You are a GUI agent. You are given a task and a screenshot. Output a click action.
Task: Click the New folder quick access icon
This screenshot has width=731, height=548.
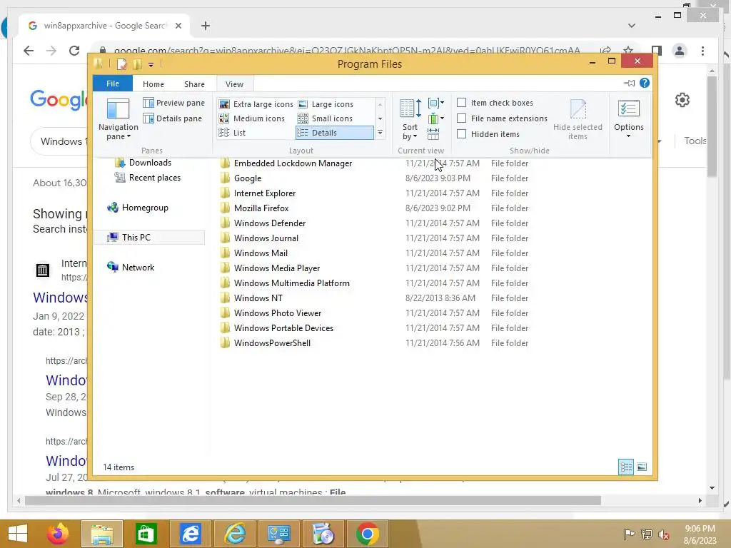click(x=137, y=64)
